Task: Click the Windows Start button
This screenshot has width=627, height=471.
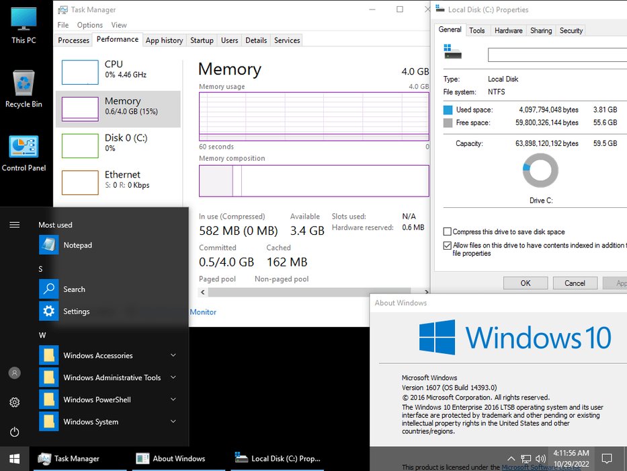Action: 14,458
